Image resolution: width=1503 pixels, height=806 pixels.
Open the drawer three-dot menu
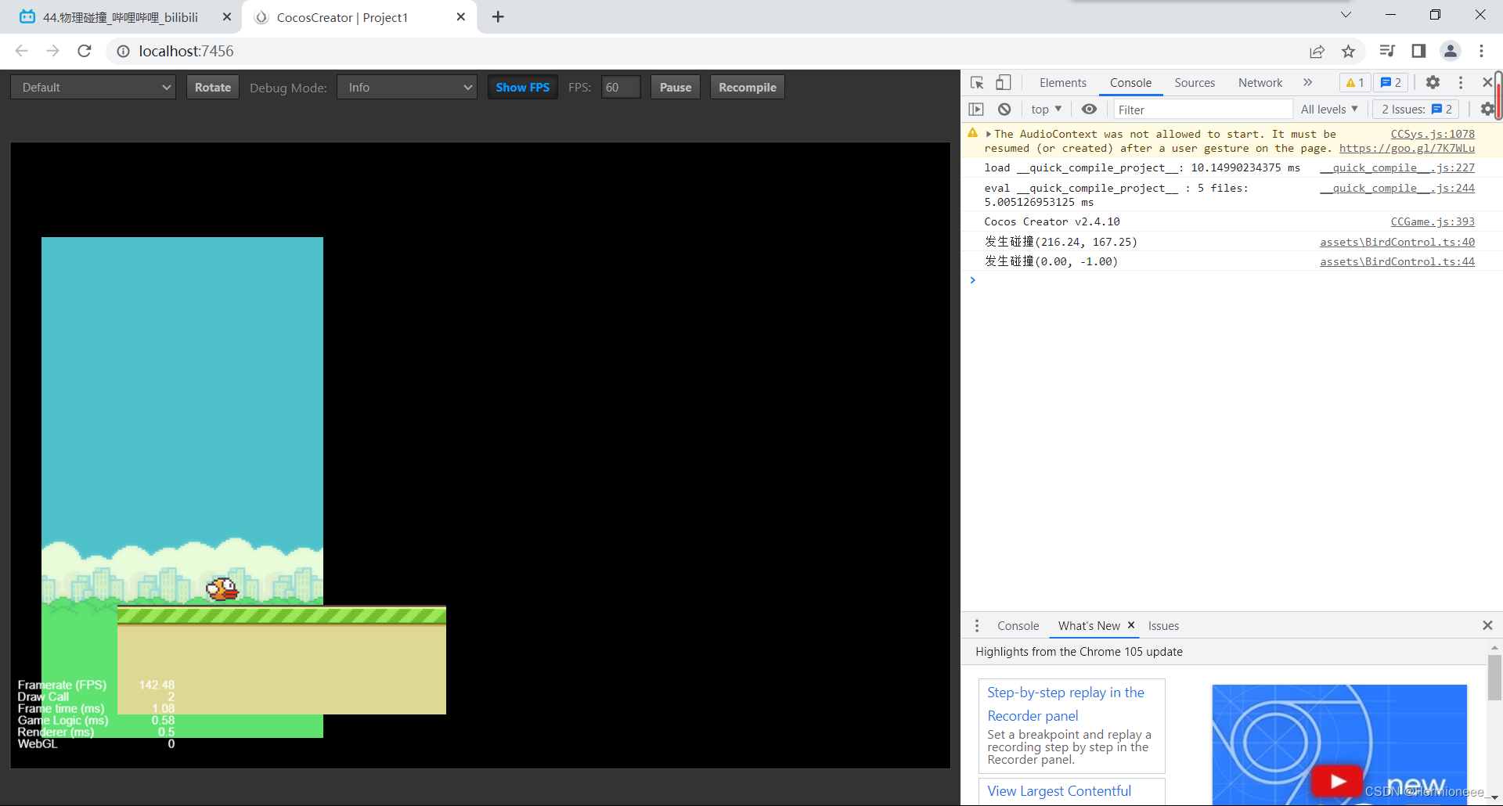point(976,625)
